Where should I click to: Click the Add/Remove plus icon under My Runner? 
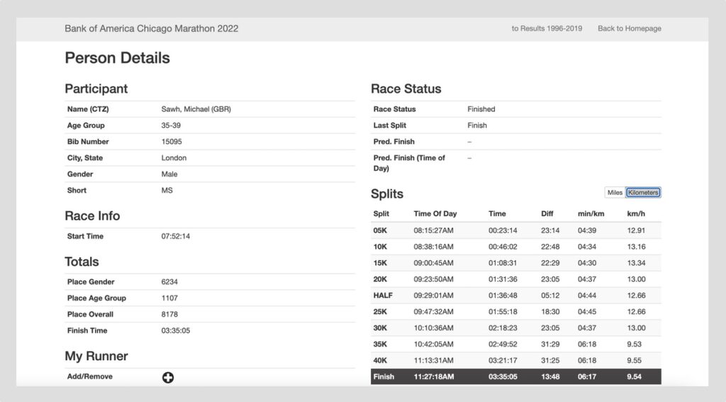[168, 377]
